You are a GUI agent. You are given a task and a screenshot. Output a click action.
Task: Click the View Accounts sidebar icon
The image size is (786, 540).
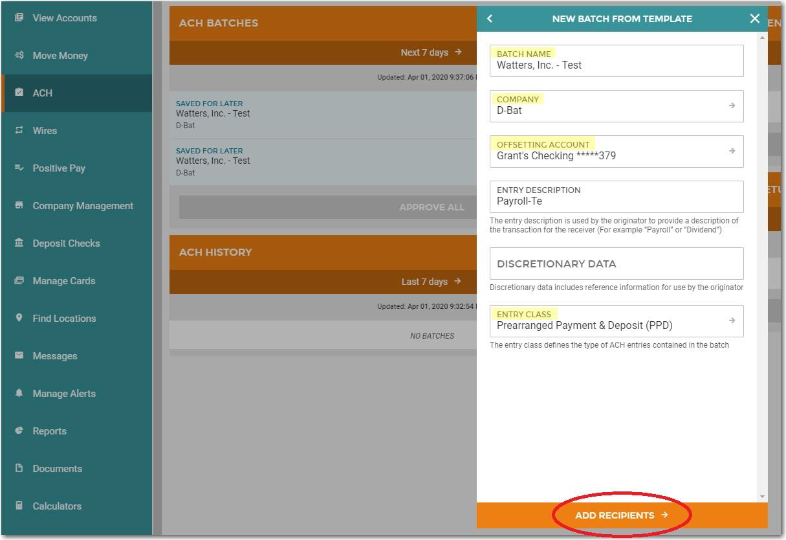tap(19, 18)
